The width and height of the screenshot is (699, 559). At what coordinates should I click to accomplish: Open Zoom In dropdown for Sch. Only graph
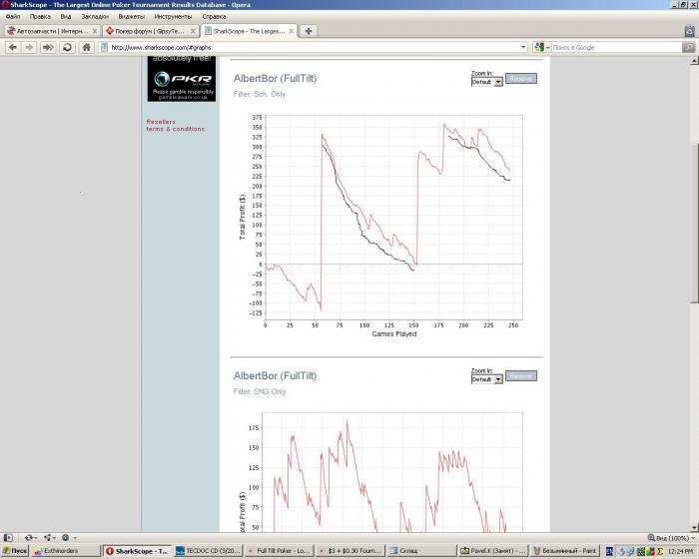pyautogui.click(x=487, y=82)
